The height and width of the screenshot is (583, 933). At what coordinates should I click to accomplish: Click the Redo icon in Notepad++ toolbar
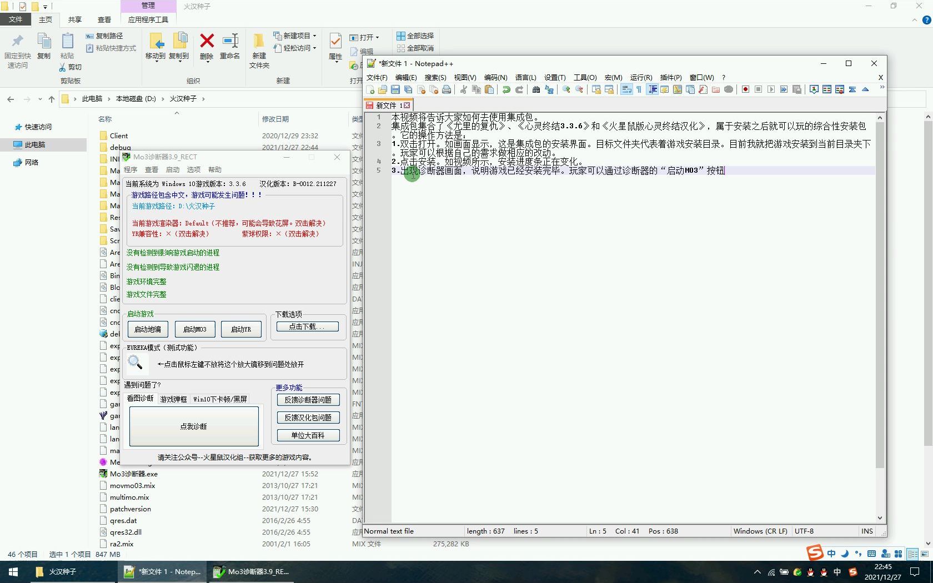tap(519, 89)
